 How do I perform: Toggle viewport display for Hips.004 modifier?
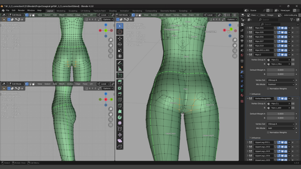(282, 28)
